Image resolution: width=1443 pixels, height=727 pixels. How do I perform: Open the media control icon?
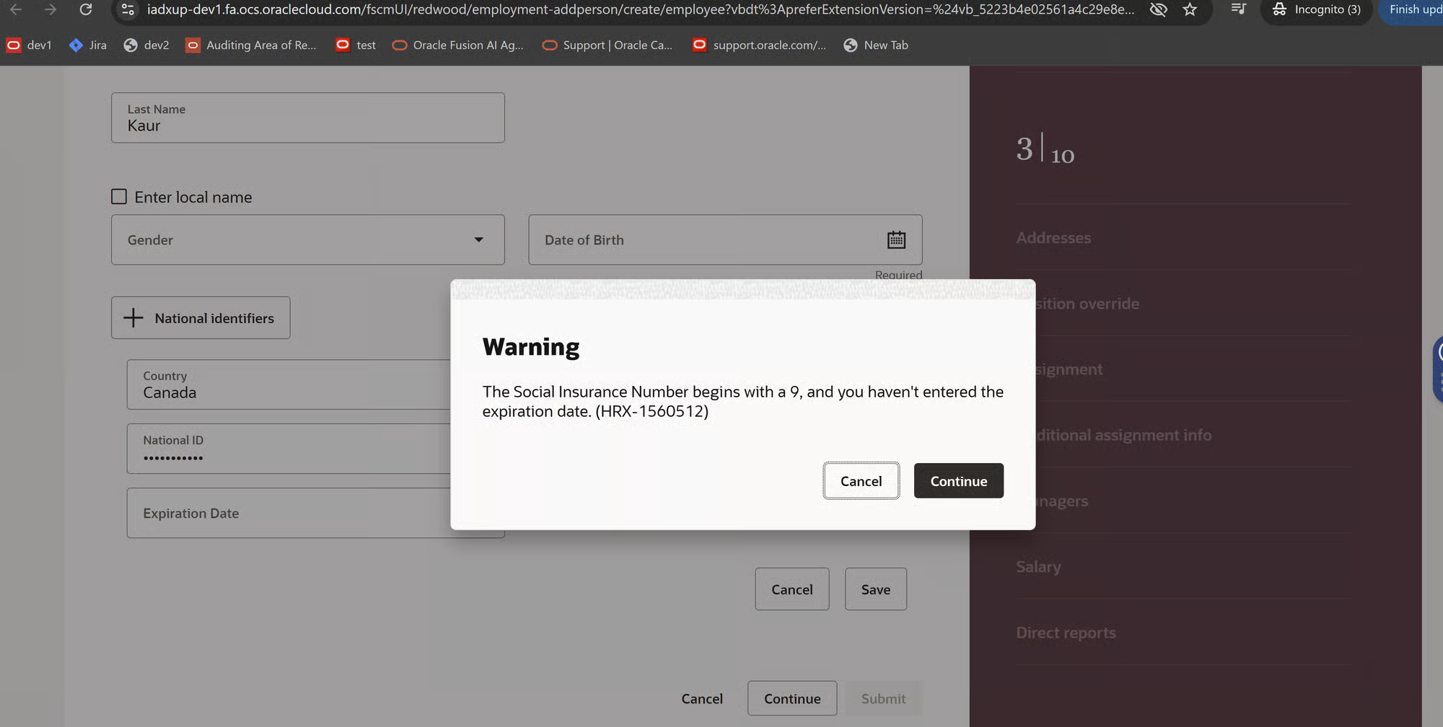(x=1238, y=9)
